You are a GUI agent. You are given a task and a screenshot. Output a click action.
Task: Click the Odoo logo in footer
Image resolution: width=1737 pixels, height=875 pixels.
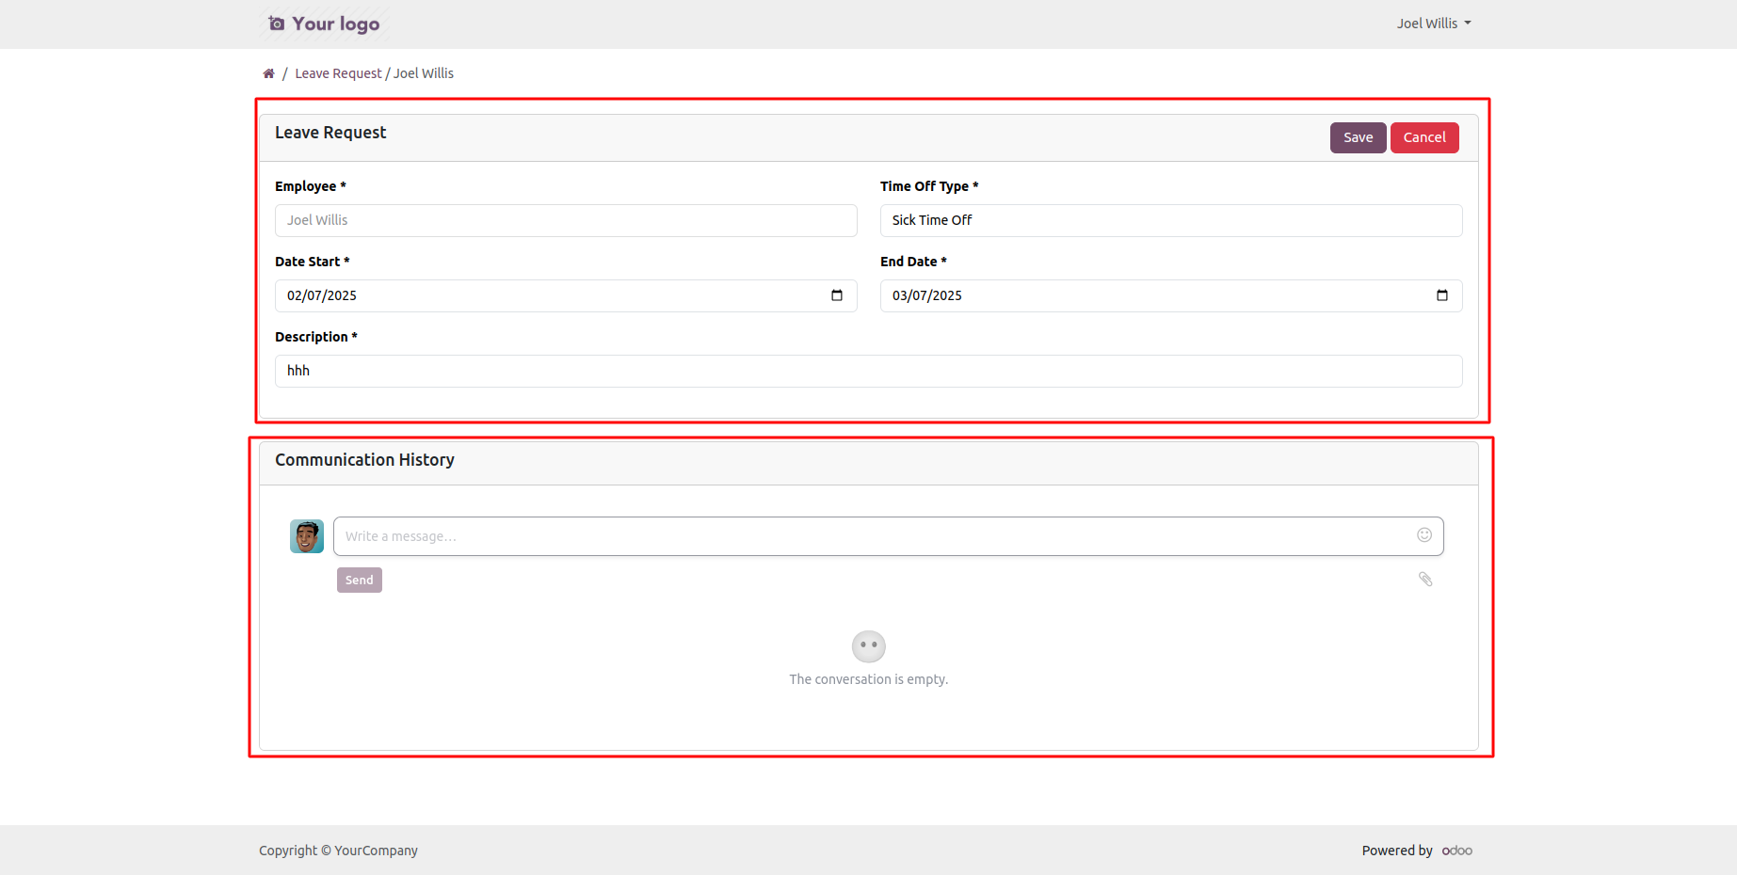pyautogui.click(x=1456, y=851)
